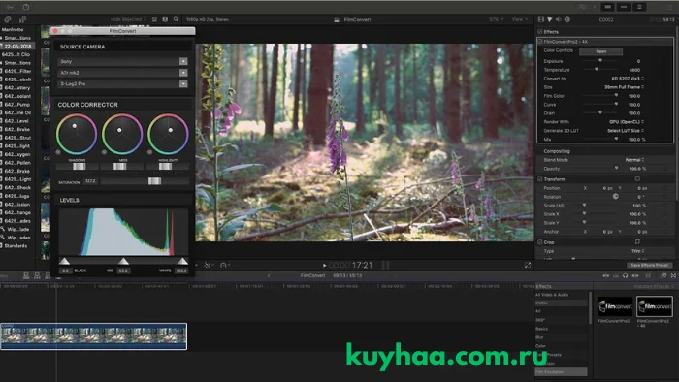Select the Standards item in the library list
Screen dimensions: 679x382
[x=16, y=245]
